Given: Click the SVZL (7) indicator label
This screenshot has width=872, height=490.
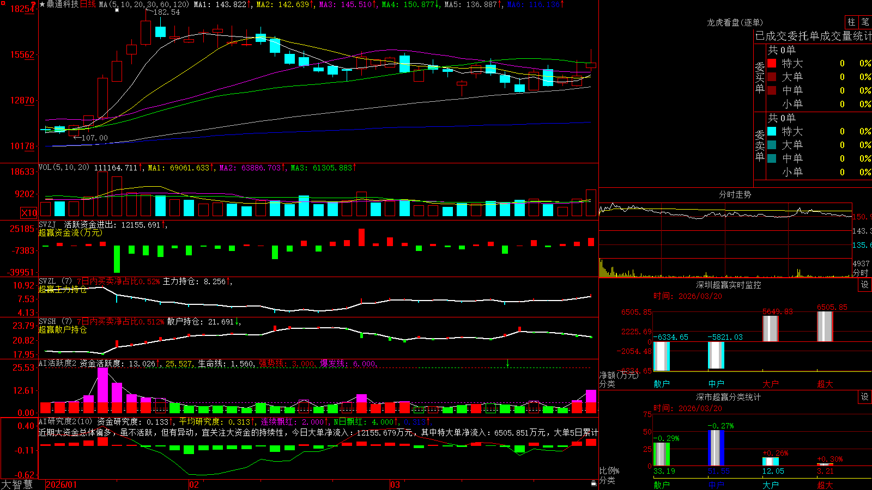Looking at the screenshot, I should click(55, 281).
